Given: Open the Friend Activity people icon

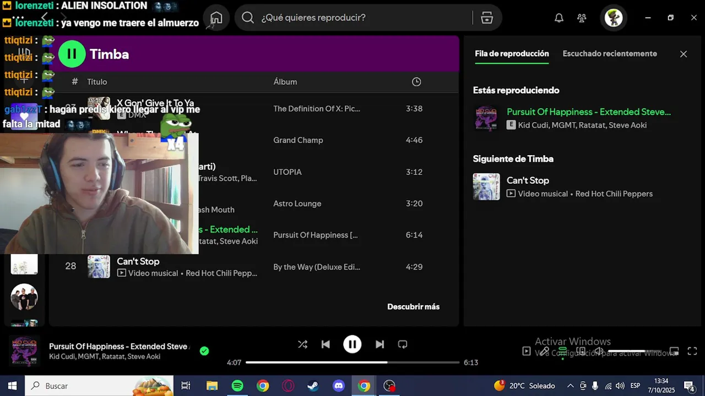Looking at the screenshot, I should click(582, 18).
